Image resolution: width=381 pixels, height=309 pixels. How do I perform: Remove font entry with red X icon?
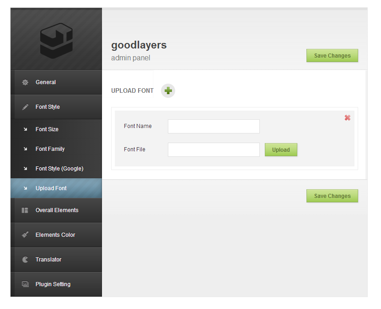point(348,118)
